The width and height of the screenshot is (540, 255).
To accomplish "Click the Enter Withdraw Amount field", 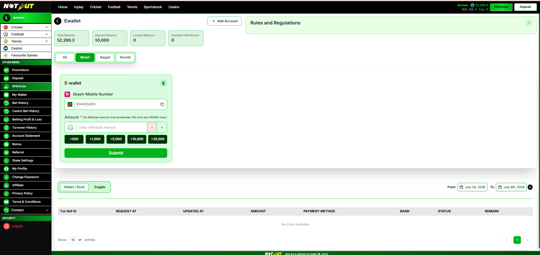I will click(x=111, y=128).
